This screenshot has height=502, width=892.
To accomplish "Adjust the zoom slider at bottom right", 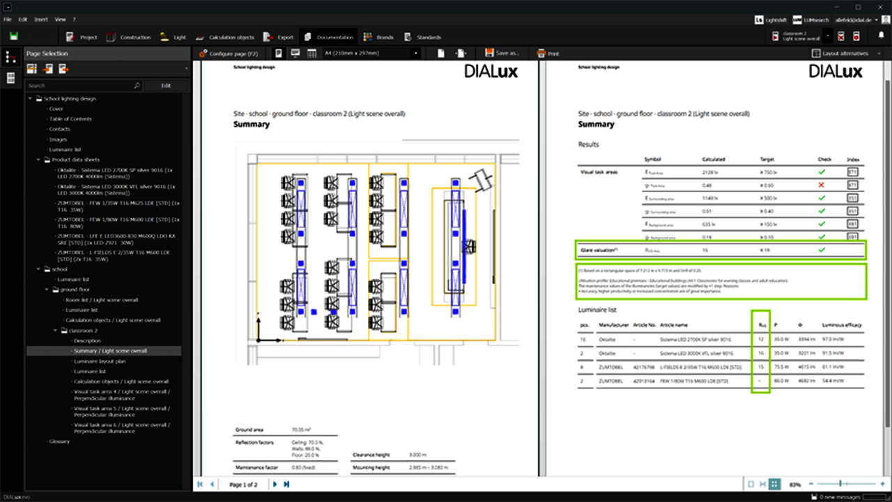I will point(842,484).
